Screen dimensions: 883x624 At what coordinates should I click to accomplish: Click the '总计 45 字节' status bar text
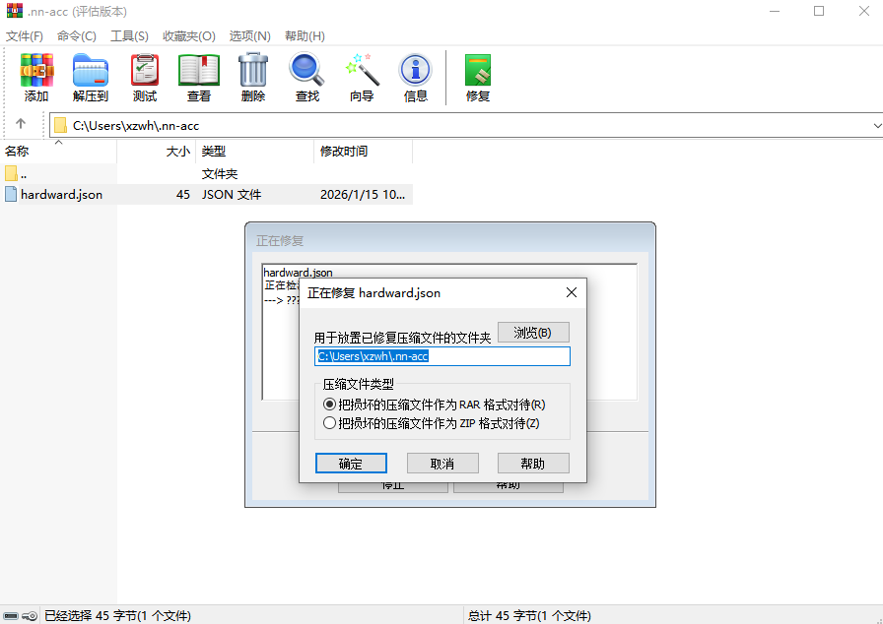coord(529,616)
